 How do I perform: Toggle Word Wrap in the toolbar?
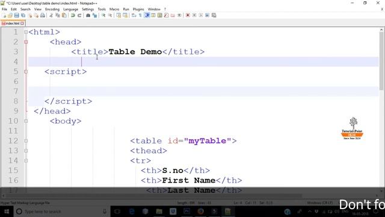(x=134, y=15)
